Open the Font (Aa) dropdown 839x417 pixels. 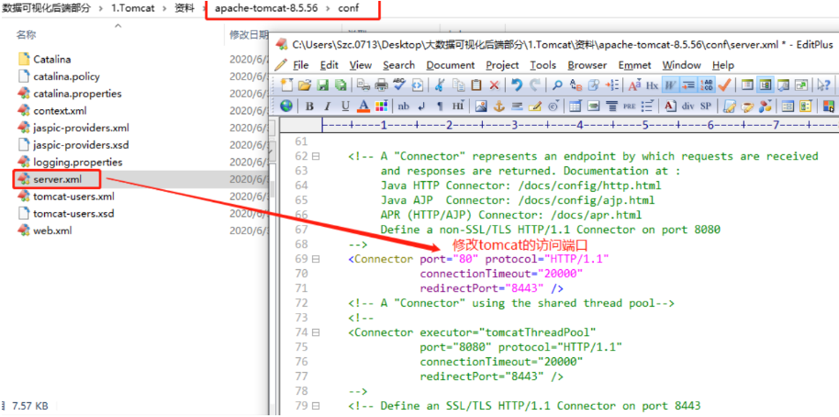pyautogui.click(x=635, y=84)
